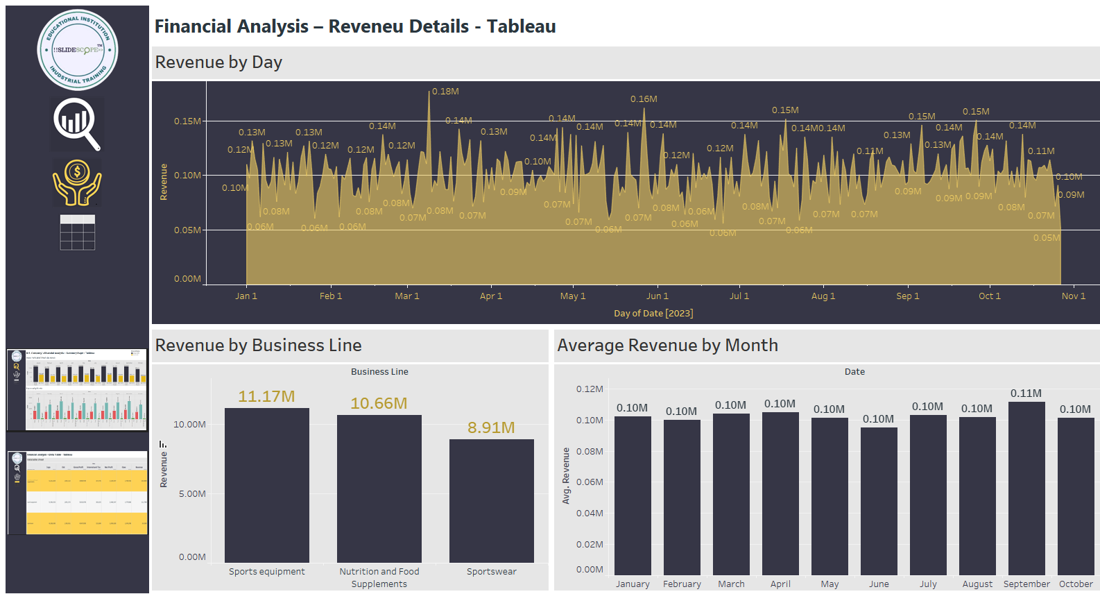This screenshot has height=594, width=1100.
Task: Open the magnifier bar chart analysis icon
Action: [x=77, y=124]
